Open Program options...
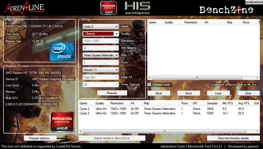 (x=40, y=138)
